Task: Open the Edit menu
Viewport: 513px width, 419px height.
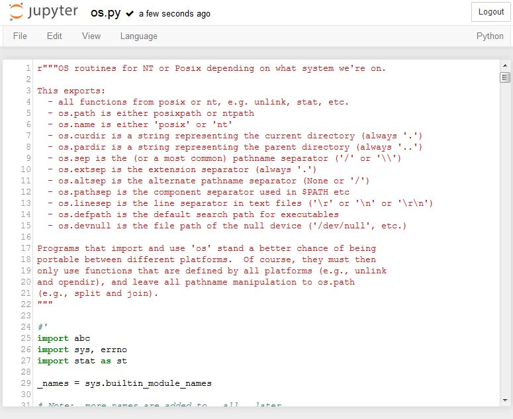Action: point(54,36)
